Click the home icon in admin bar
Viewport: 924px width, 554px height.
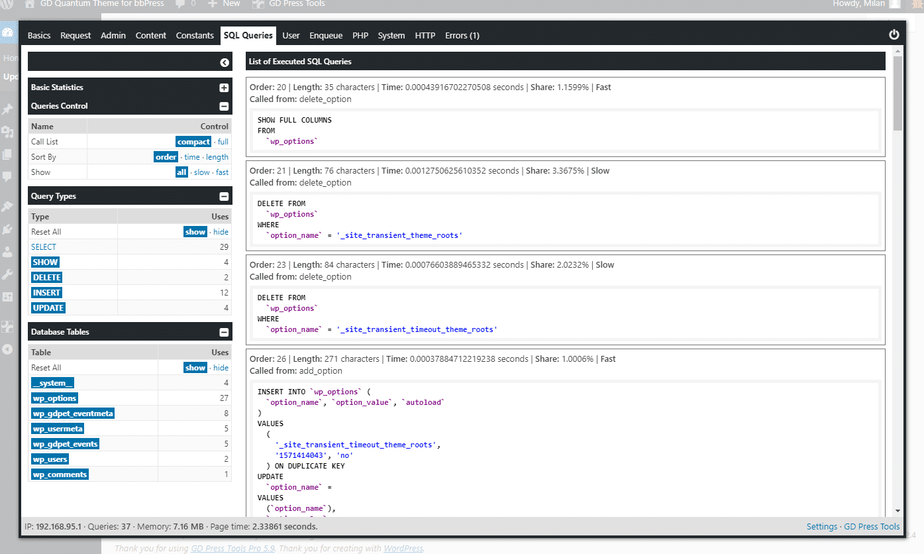(x=30, y=3)
